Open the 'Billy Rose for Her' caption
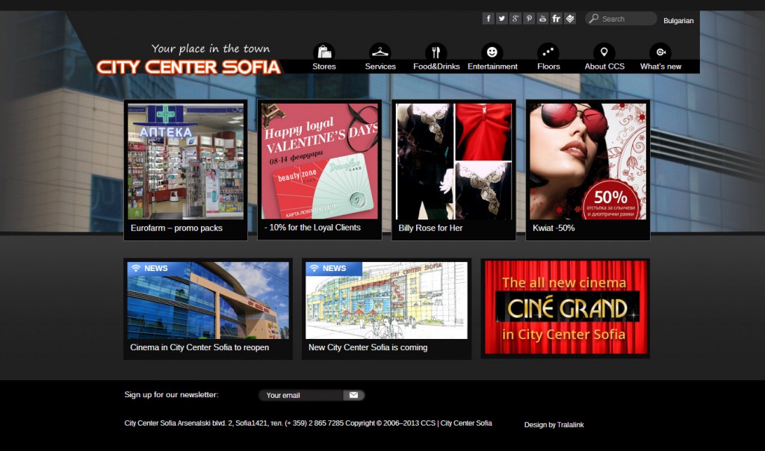 pyautogui.click(x=430, y=228)
